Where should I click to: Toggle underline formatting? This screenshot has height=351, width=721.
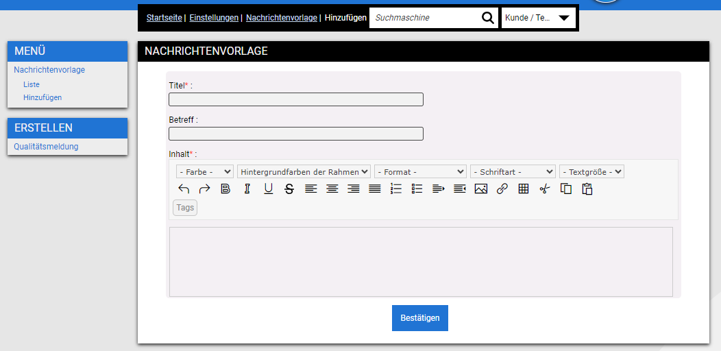pos(268,189)
